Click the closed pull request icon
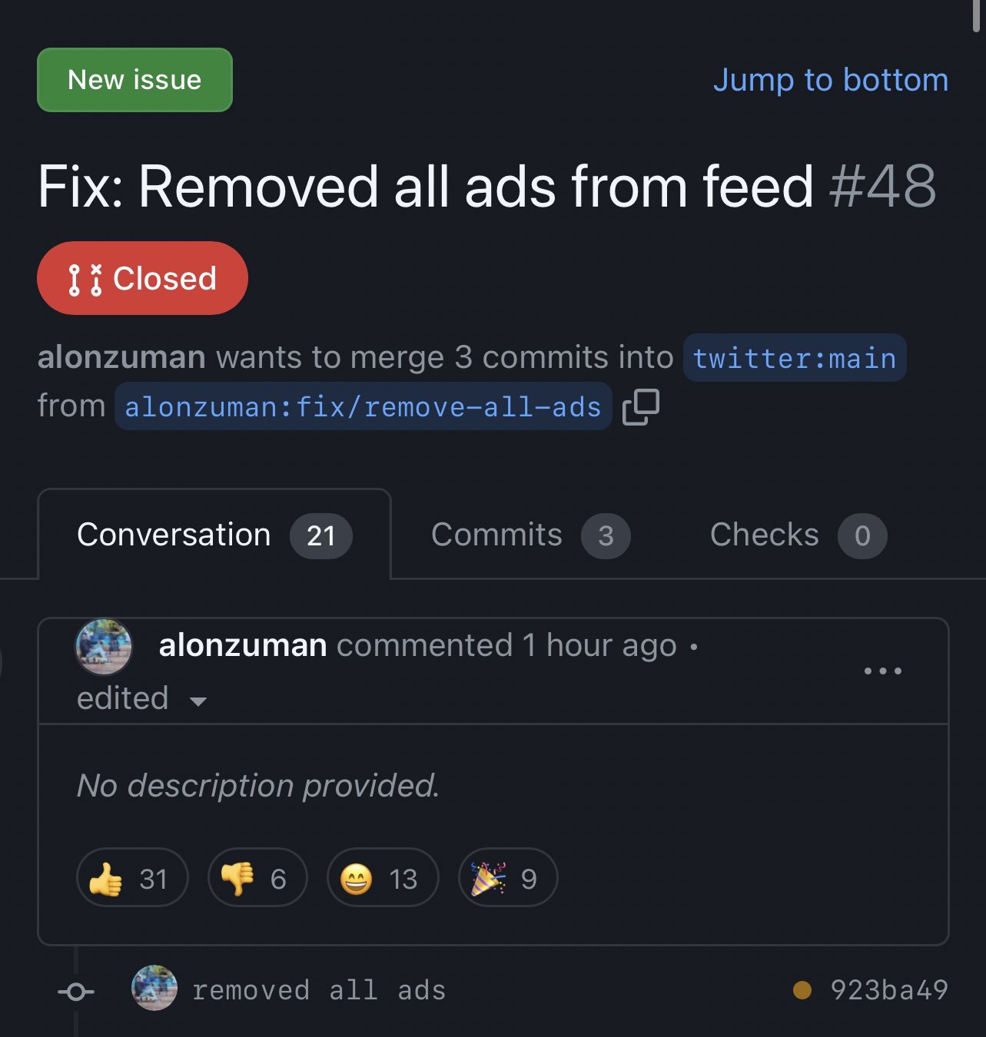 [85, 280]
